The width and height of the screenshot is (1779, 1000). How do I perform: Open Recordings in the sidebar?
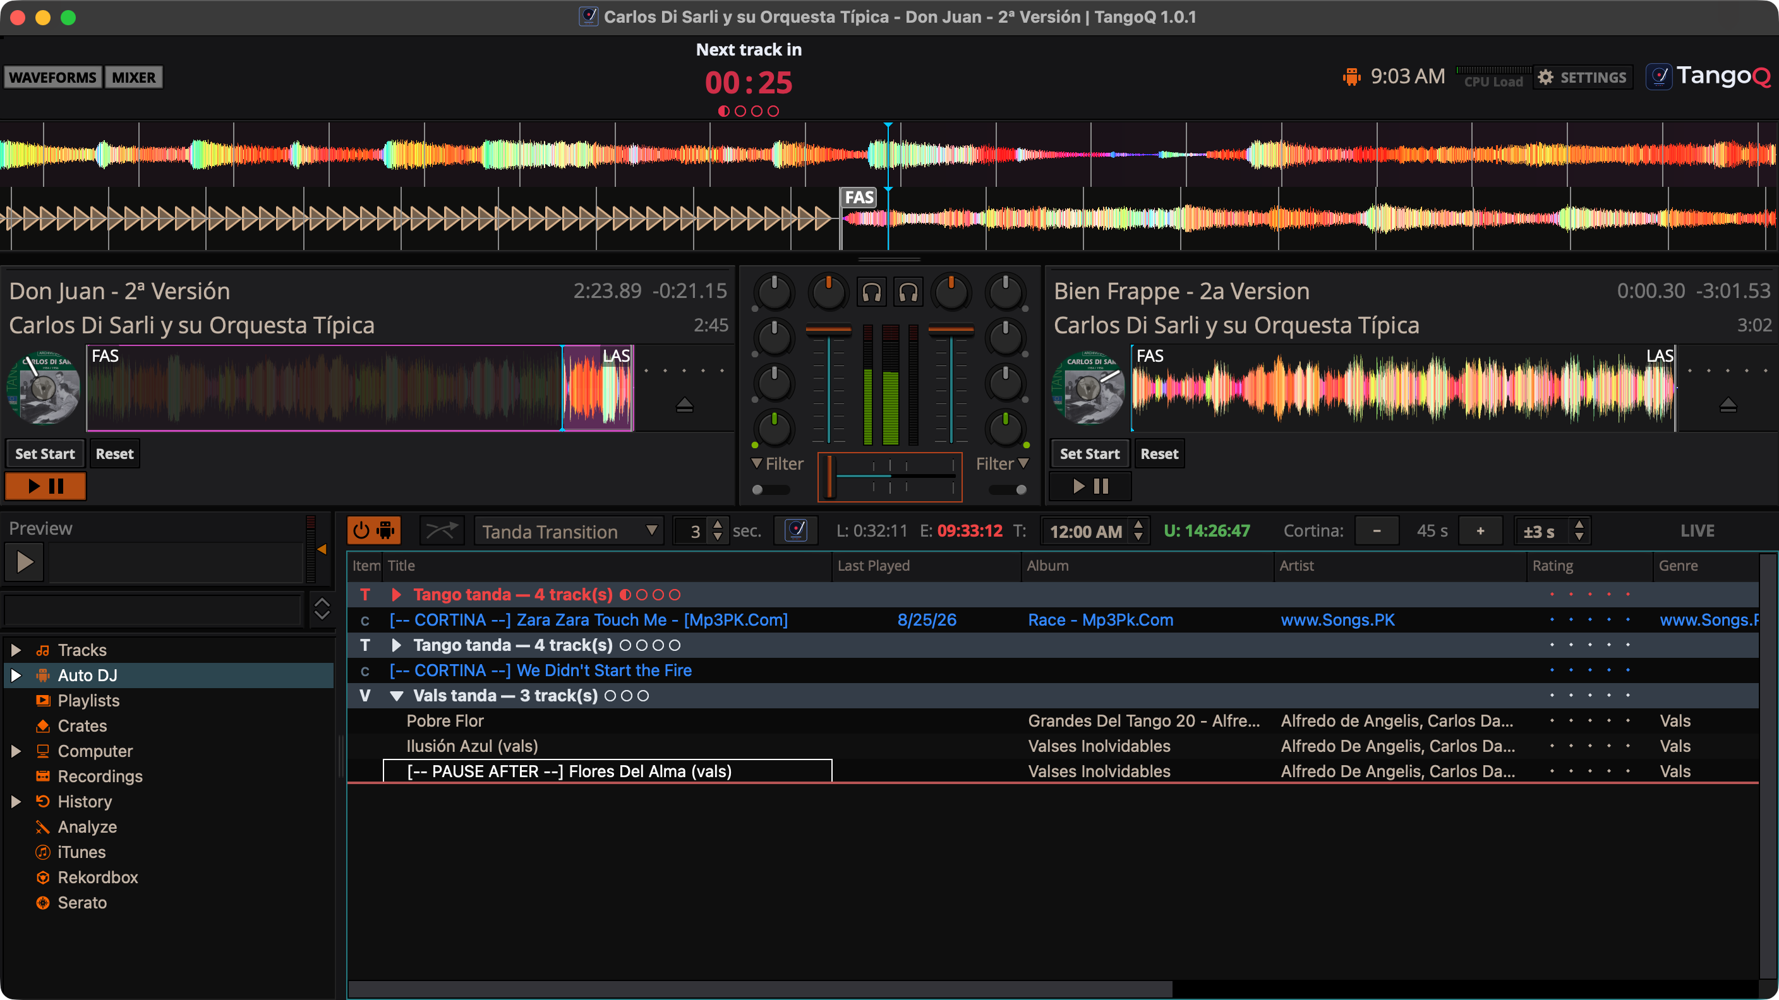click(100, 776)
